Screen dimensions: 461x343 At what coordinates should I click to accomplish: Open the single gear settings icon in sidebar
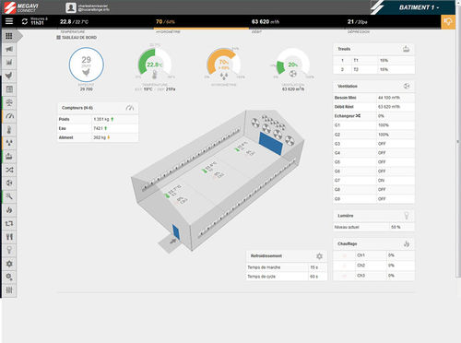tap(9, 264)
